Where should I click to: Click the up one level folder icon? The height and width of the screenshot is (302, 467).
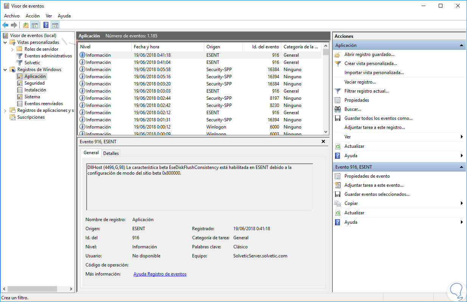[25, 25]
